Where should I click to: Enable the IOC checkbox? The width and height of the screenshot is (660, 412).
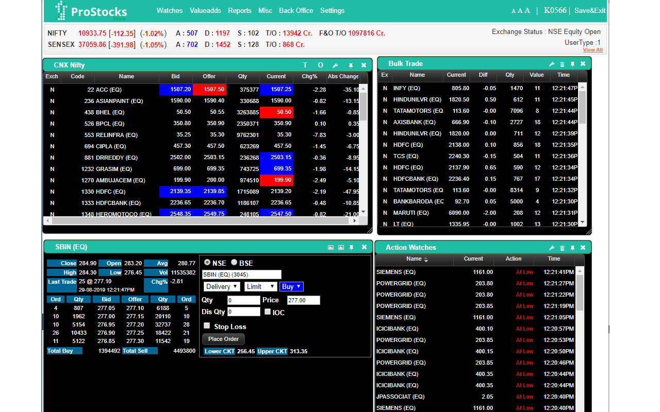[268, 312]
